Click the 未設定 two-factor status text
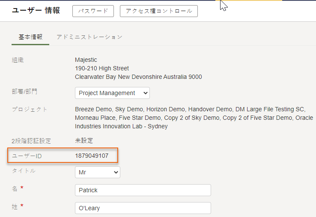Viewport: 316px width, 217px height. 84,141
